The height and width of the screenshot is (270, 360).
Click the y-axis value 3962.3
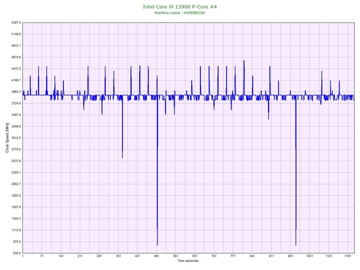[16, 92]
